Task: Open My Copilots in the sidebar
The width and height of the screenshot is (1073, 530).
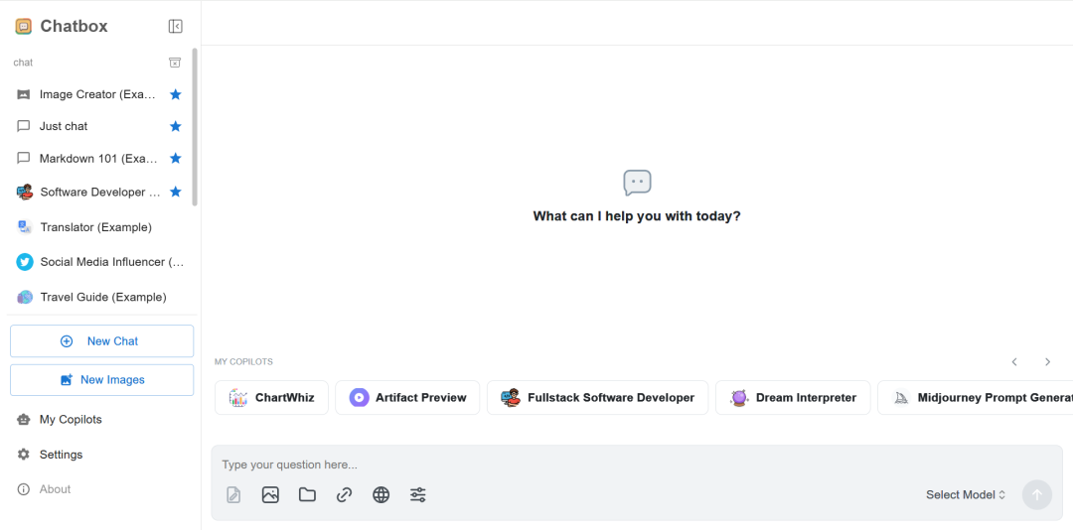Action: [70, 420]
